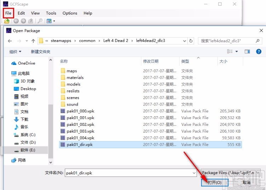
Task: Select the materials folder
Action: [x=151, y=78]
